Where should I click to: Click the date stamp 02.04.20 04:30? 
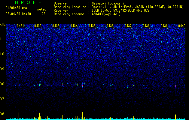[x=18, y=14]
